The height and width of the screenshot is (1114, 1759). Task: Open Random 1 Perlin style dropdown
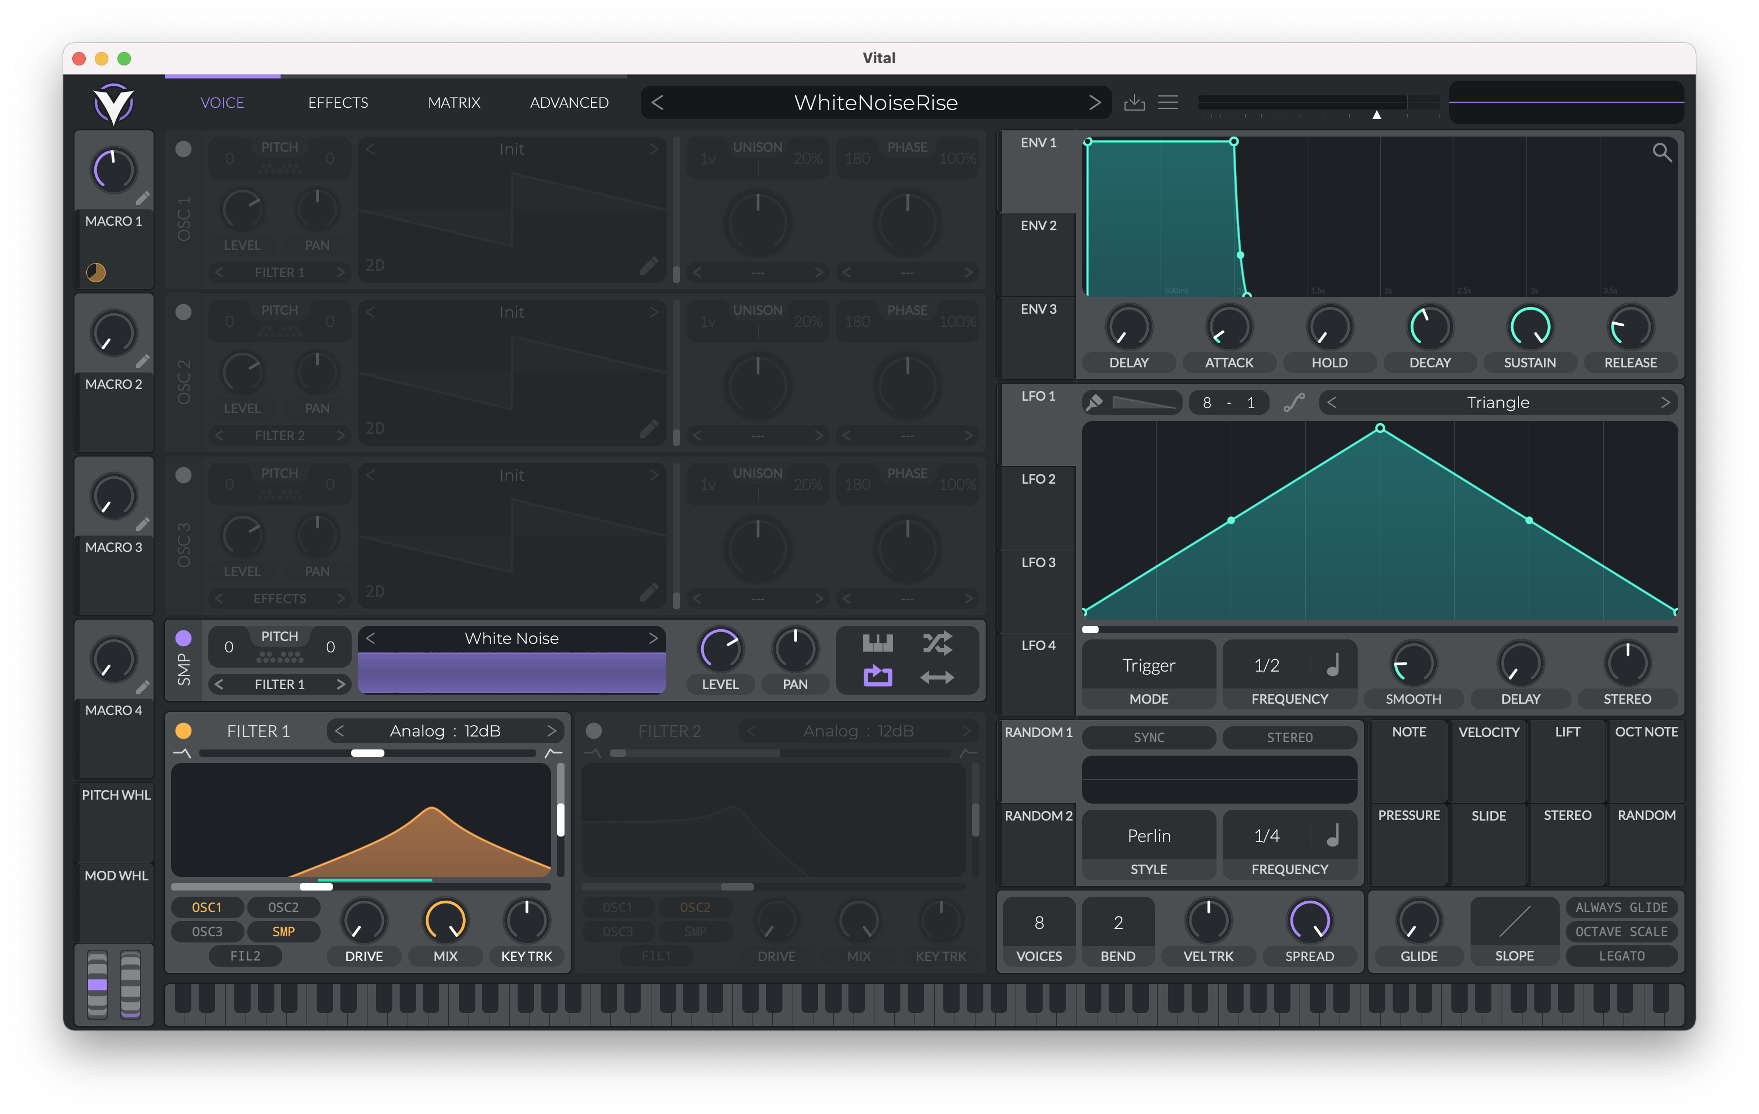click(x=1148, y=835)
